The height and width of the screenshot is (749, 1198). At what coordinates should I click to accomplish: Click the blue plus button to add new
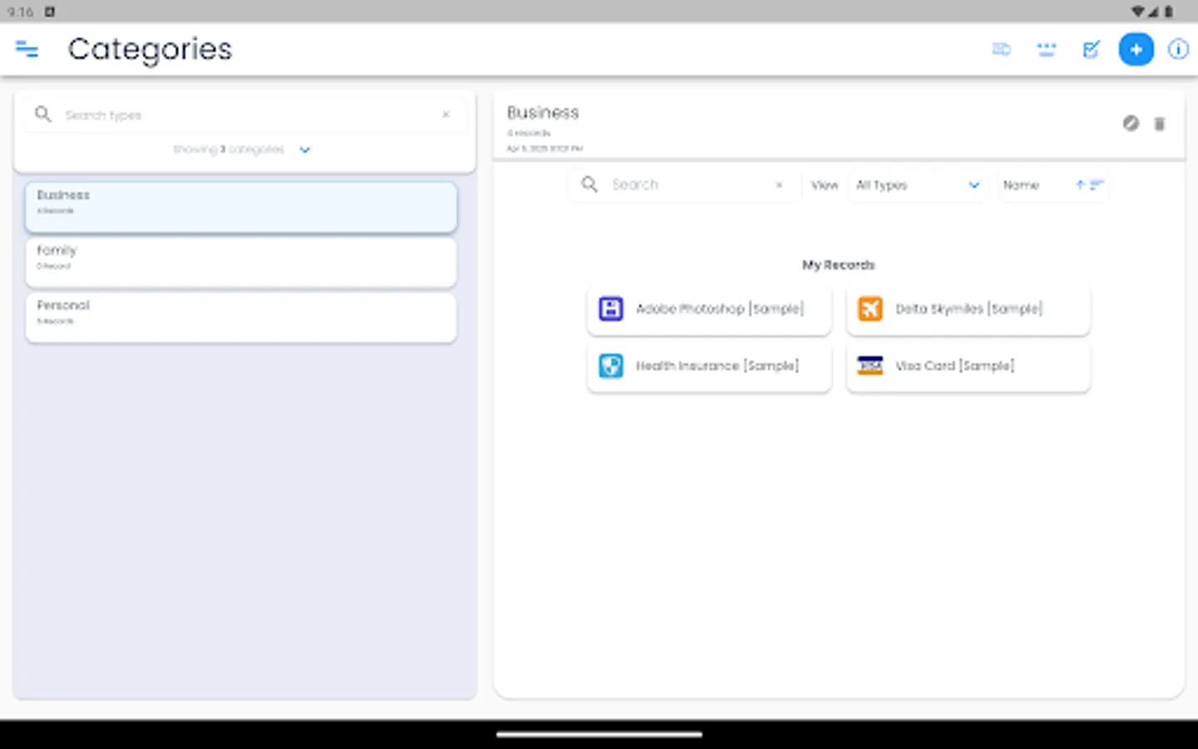tap(1136, 49)
